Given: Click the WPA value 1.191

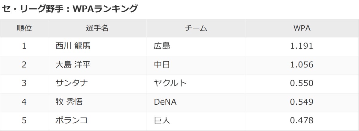Looking at the screenshot, I should 302,46.
